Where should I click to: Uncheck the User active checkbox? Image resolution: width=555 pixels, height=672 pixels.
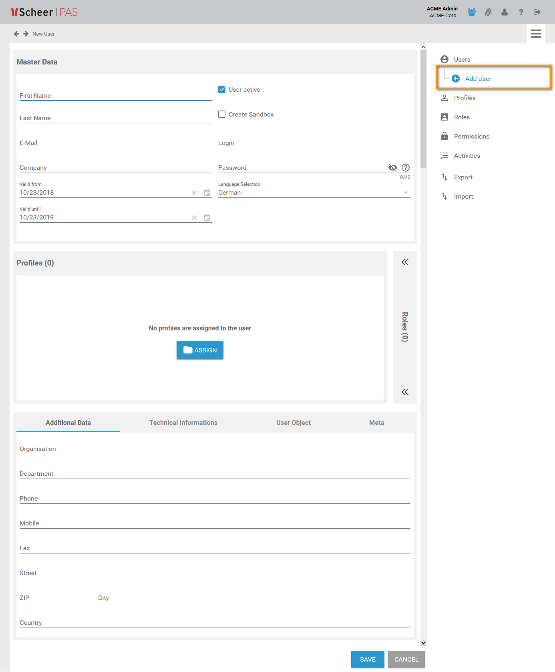pos(222,90)
